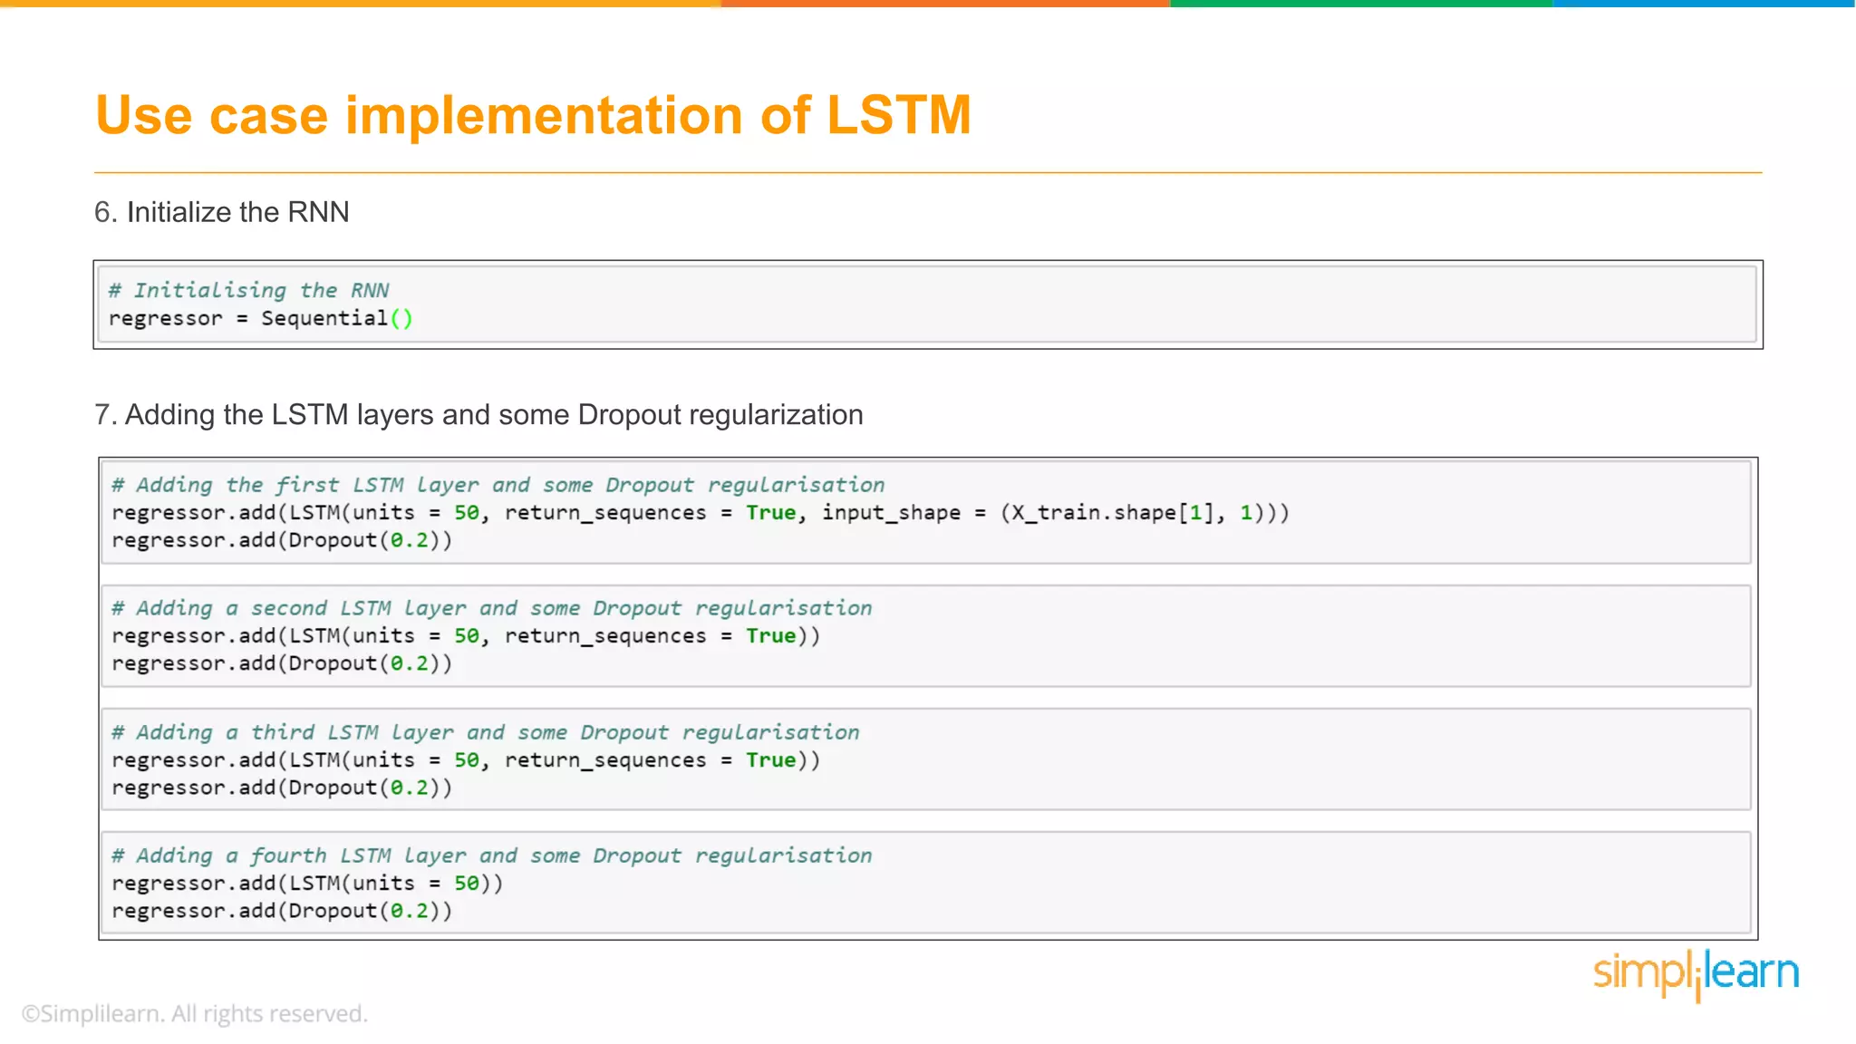Click the LSTM add line in the third layer block
The width and height of the screenshot is (1856, 1044).
click(466, 760)
